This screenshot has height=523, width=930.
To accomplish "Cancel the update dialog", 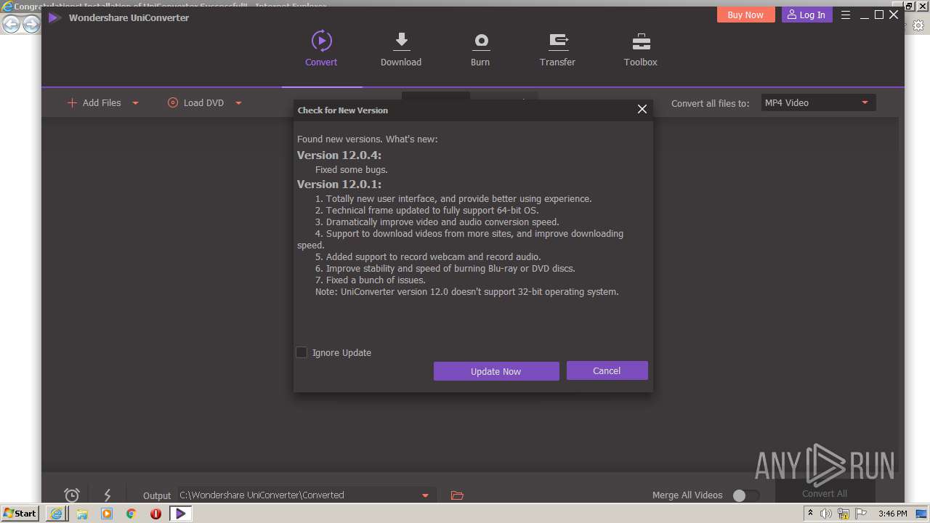I will [x=607, y=370].
